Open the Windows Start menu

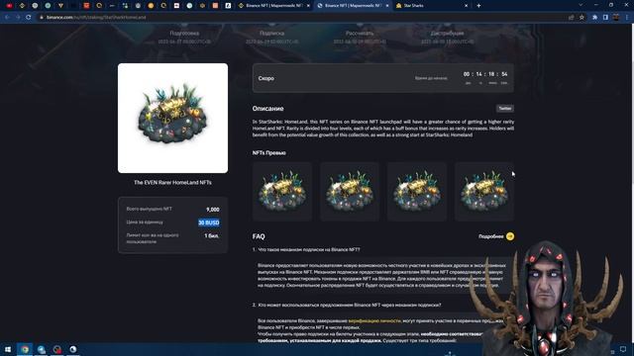(x=7, y=349)
